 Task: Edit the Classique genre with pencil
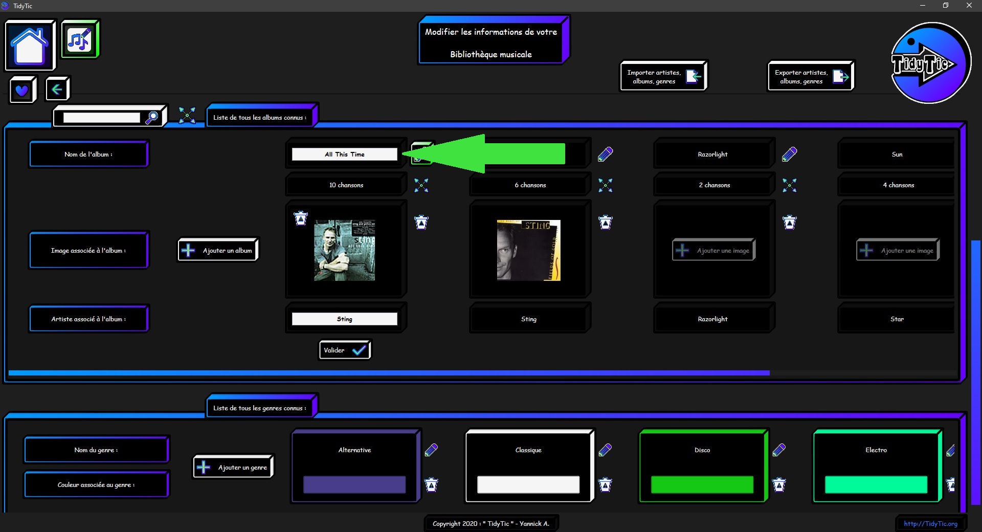click(605, 450)
